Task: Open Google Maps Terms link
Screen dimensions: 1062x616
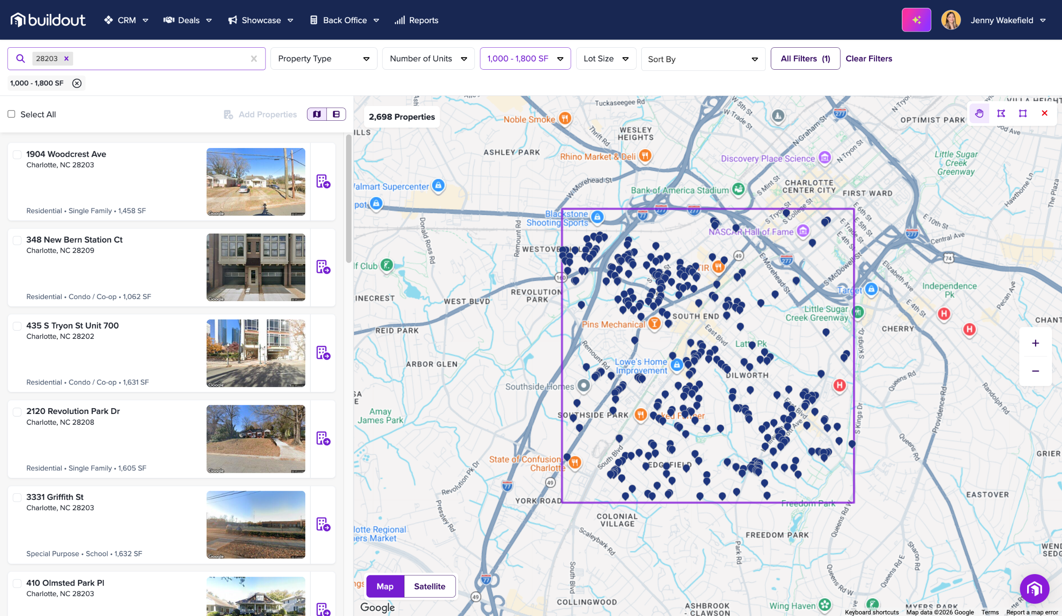Action: coord(989,612)
